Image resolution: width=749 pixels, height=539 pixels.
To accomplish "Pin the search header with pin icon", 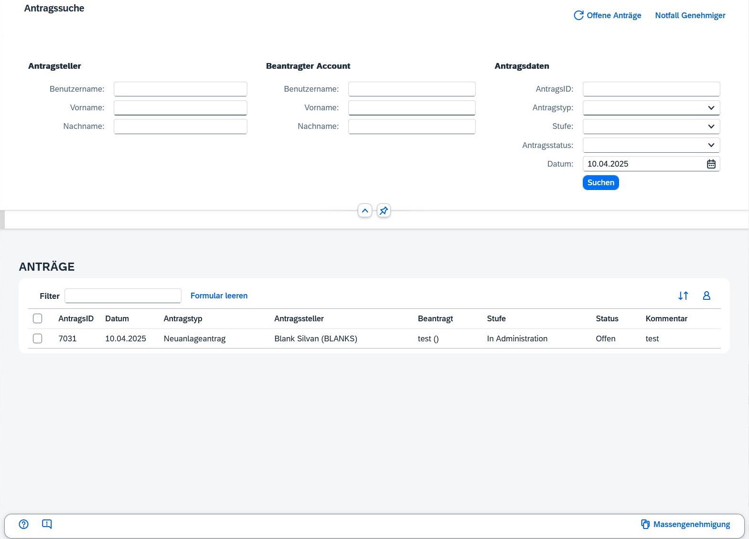I will click(384, 211).
